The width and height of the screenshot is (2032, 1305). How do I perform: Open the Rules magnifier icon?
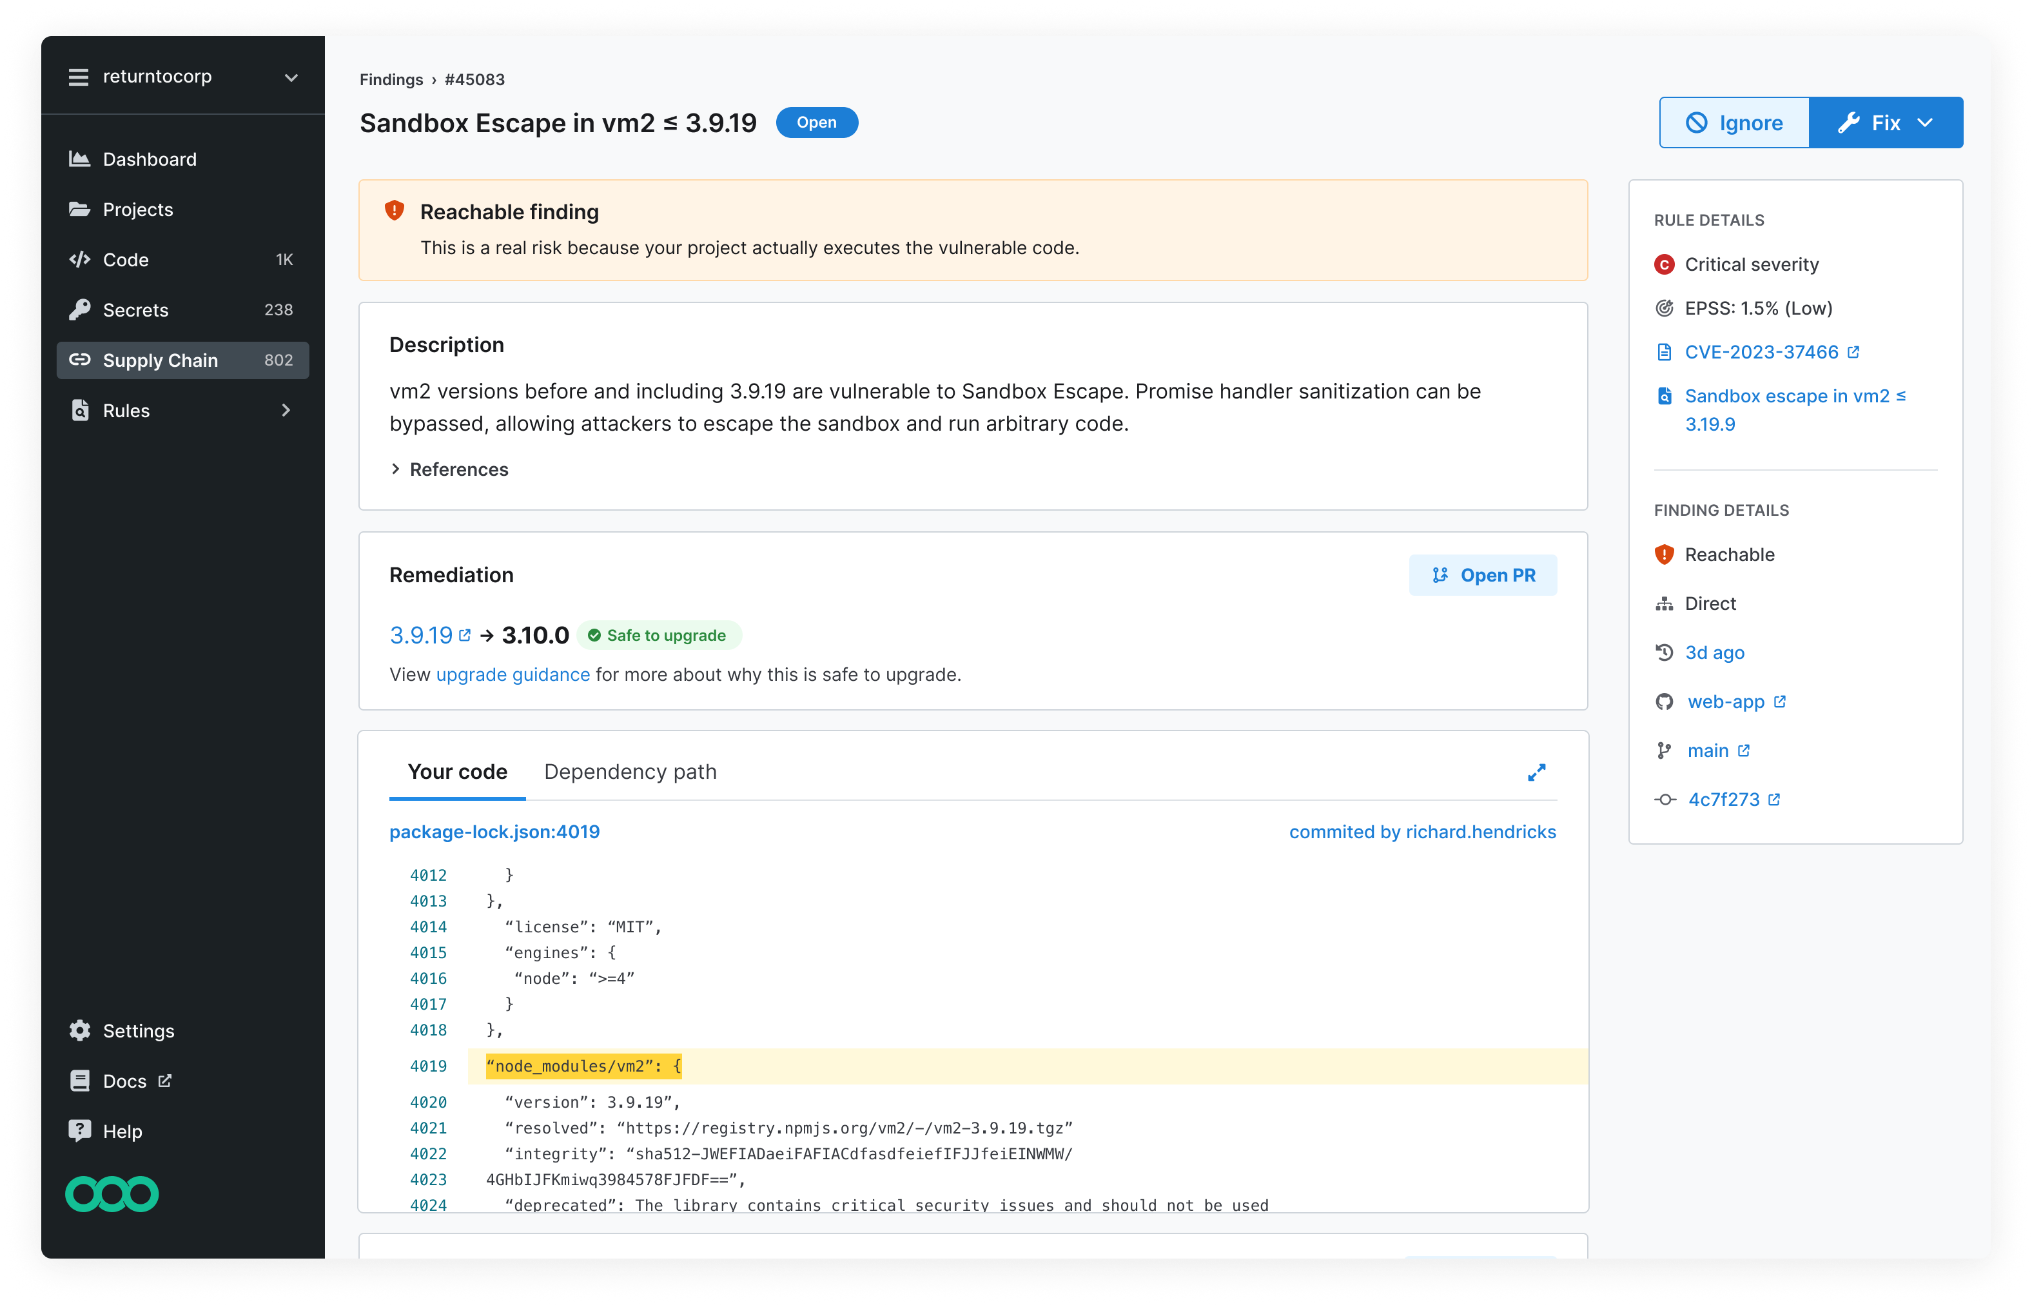(81, 410)
